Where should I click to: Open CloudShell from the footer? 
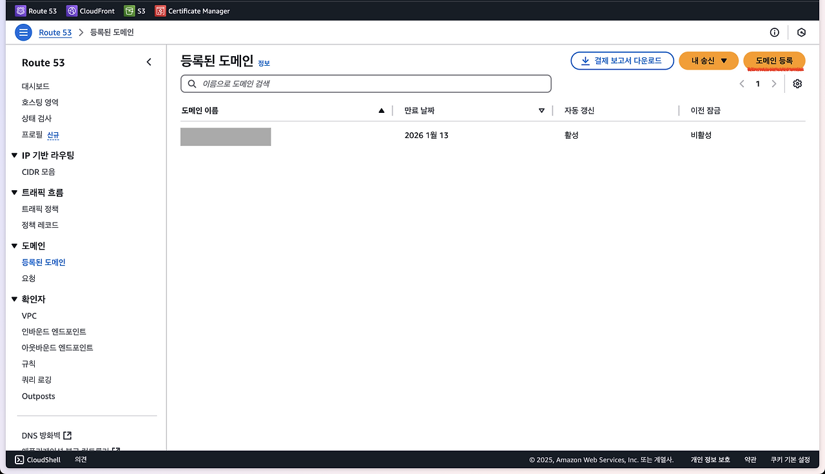point(37,460)
